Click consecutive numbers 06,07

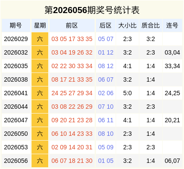click(172, 161)
